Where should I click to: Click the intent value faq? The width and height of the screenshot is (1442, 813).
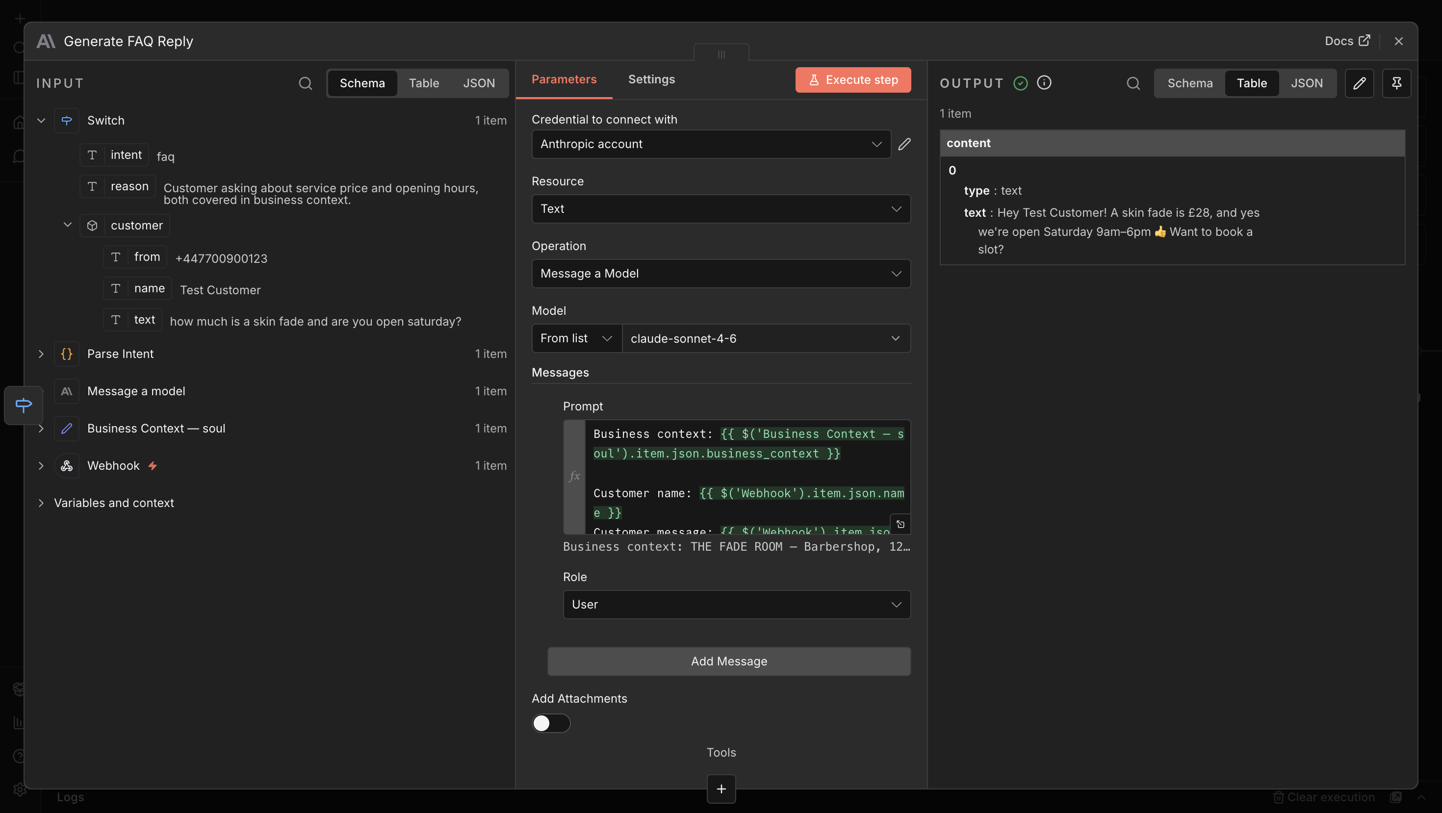(165, 157)
